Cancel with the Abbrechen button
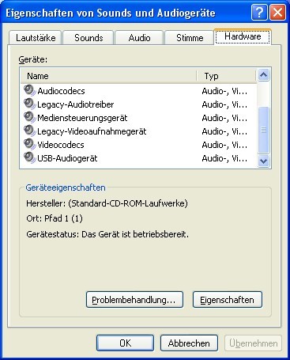This screenshot has height=360, width=290. point(189,343)
